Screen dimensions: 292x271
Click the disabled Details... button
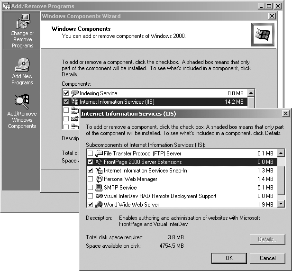coord(268,239)
